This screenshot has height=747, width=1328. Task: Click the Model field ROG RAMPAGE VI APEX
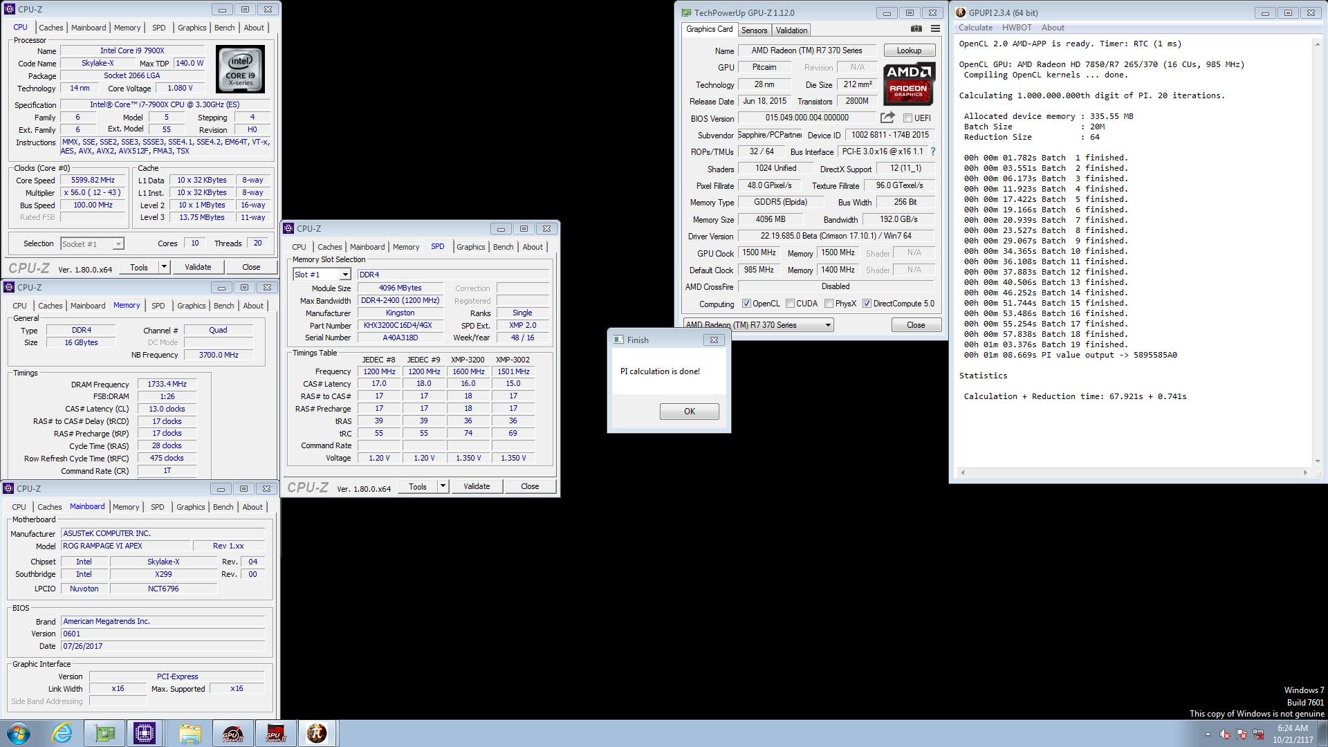pos(125,546)
